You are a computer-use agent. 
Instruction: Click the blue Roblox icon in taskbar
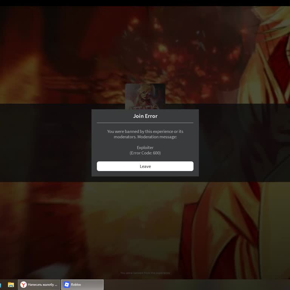pos(66,285)
